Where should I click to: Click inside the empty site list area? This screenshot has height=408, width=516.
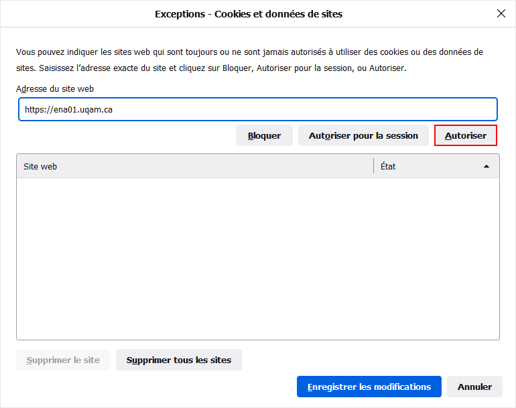[x=257, y=258]
